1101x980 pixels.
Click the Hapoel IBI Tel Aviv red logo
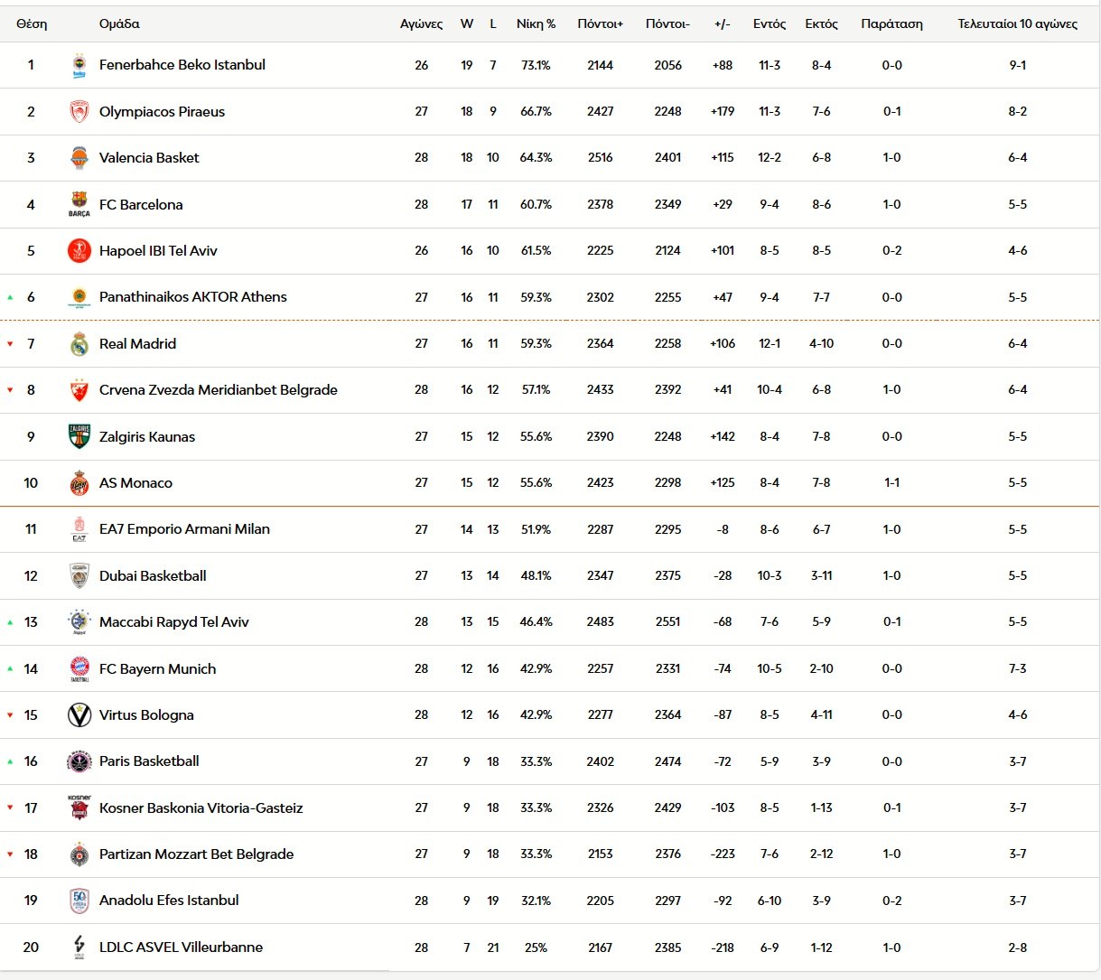(79, 251)
